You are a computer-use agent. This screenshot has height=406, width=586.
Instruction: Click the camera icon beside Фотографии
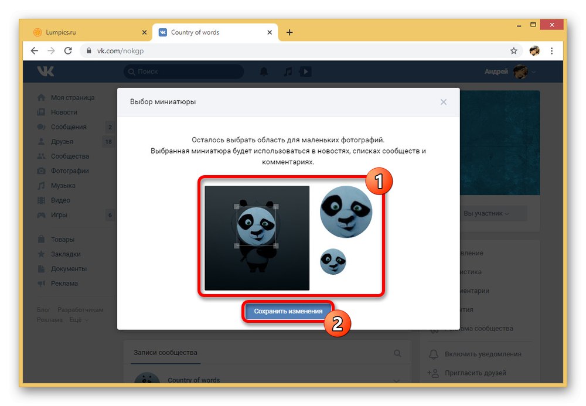[x=41, y=170]
